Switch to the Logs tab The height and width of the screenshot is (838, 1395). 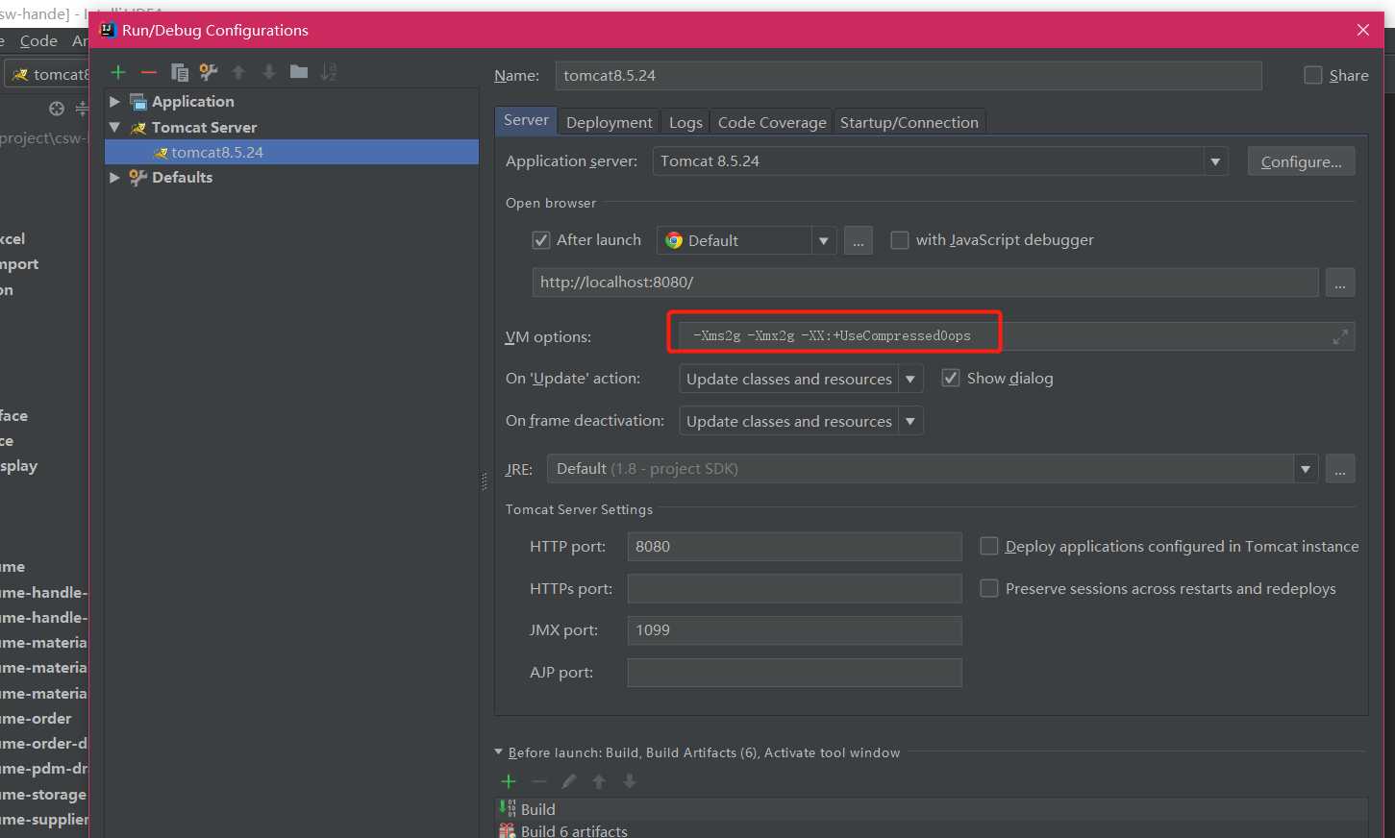point(685,122)
